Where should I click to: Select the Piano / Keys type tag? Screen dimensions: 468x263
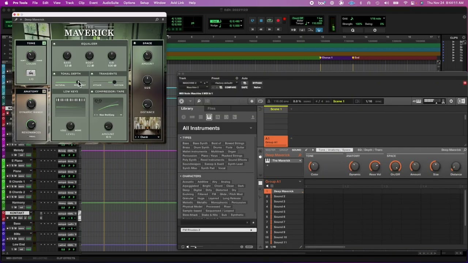[209, 156]
